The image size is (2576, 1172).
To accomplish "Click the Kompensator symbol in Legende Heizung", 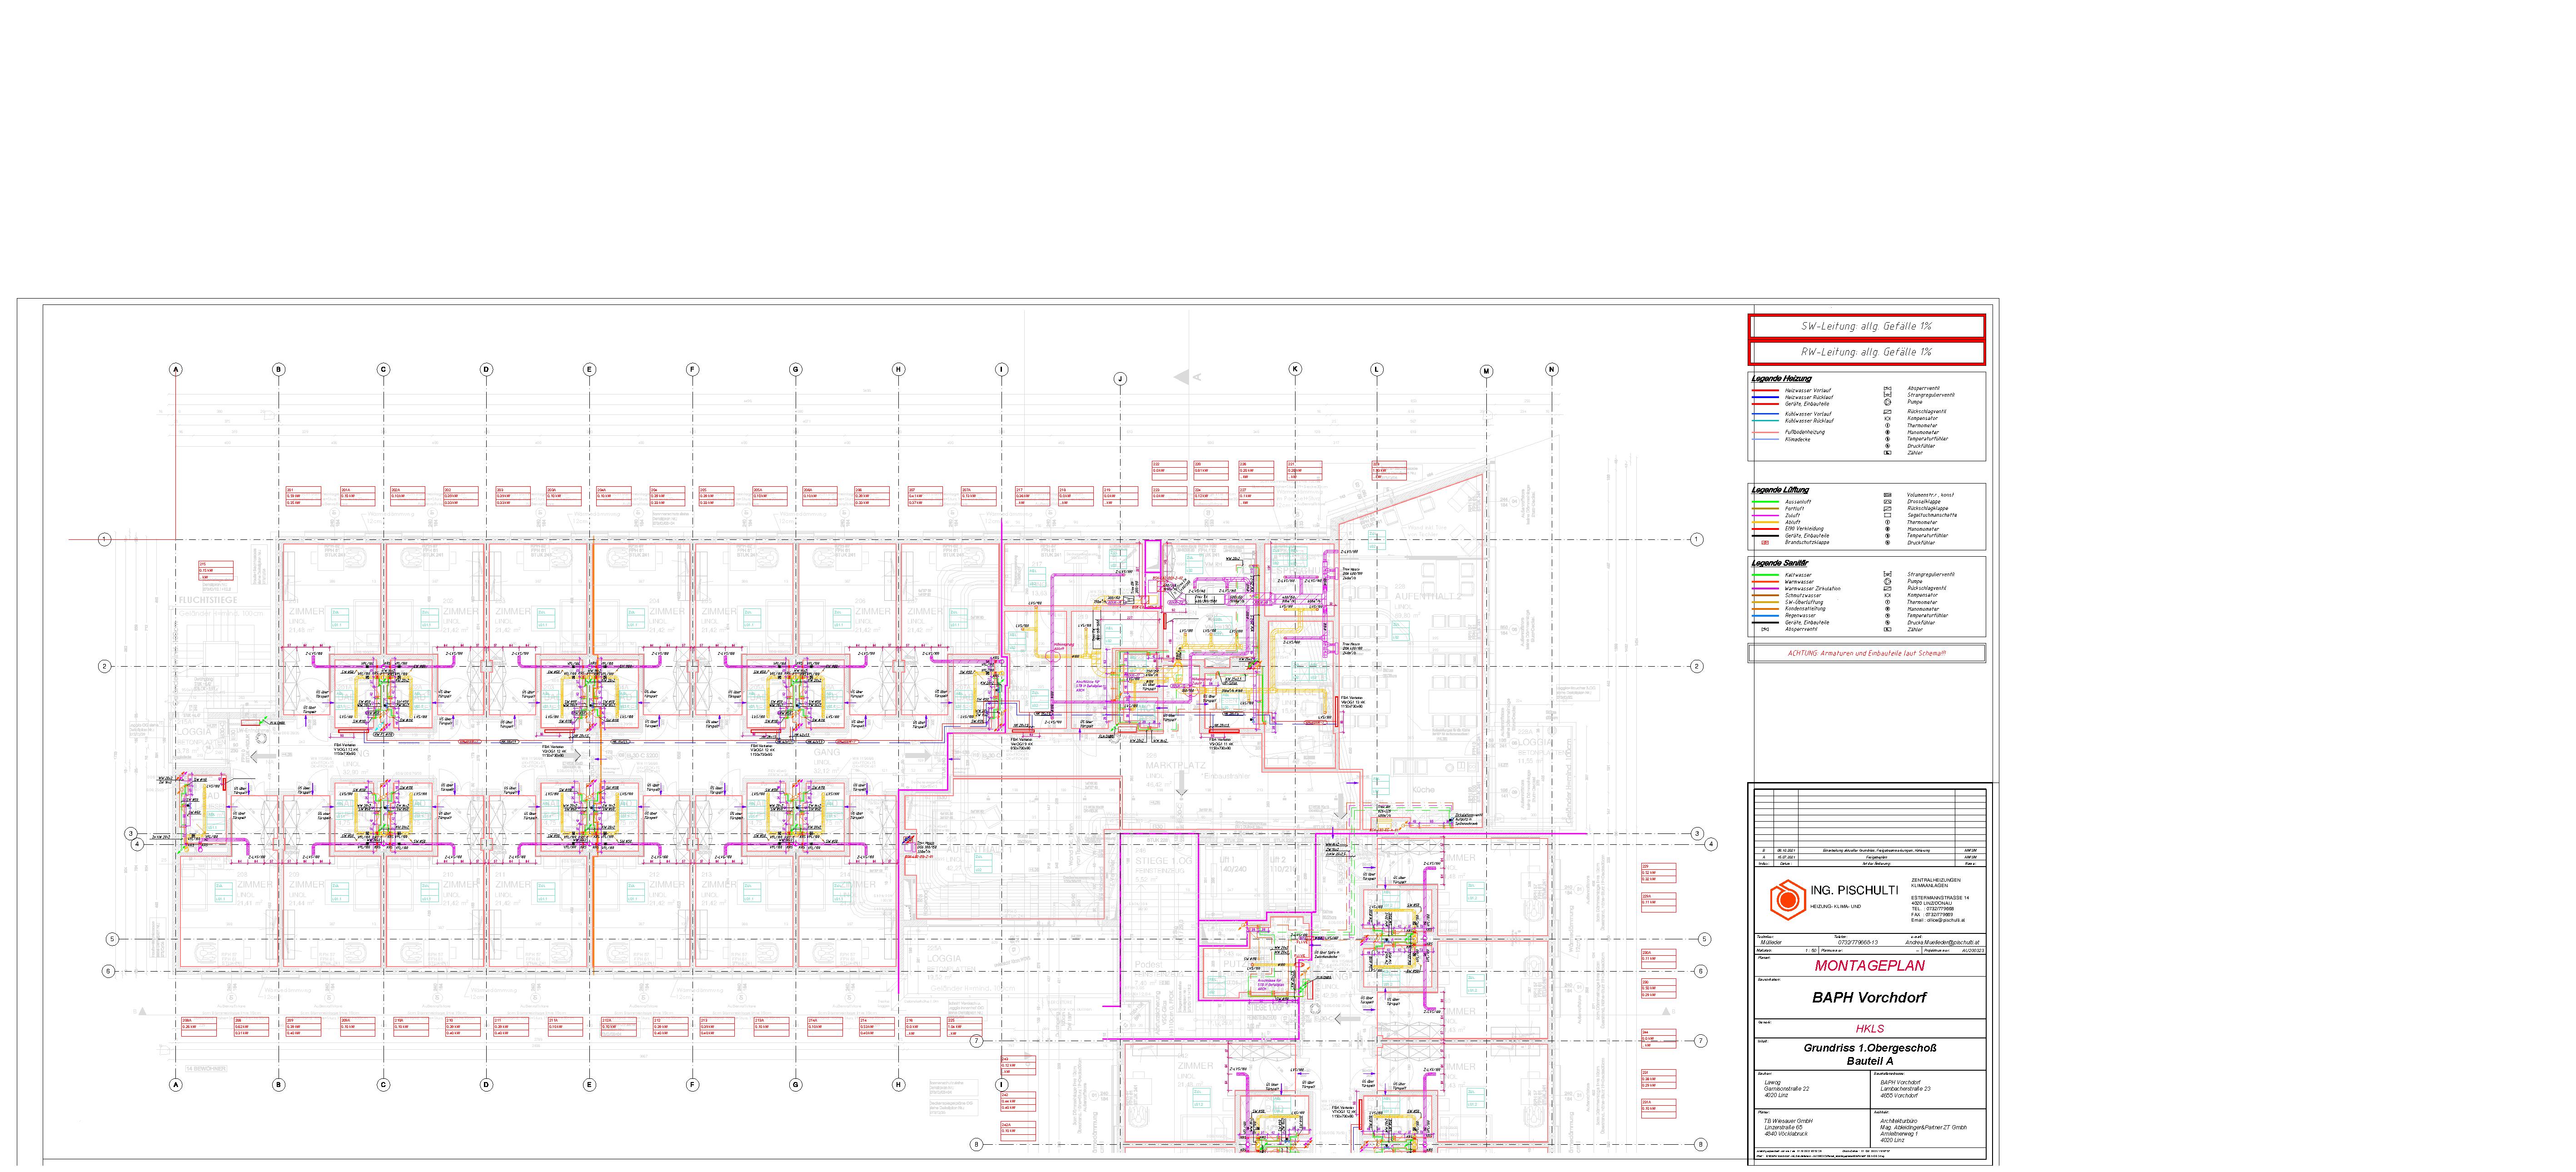I will coord(1888,418).
